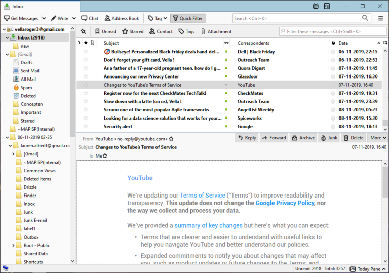Open the Tasks tab icon in title bar
Screen dimensions: 389x273
coord(327,6)
